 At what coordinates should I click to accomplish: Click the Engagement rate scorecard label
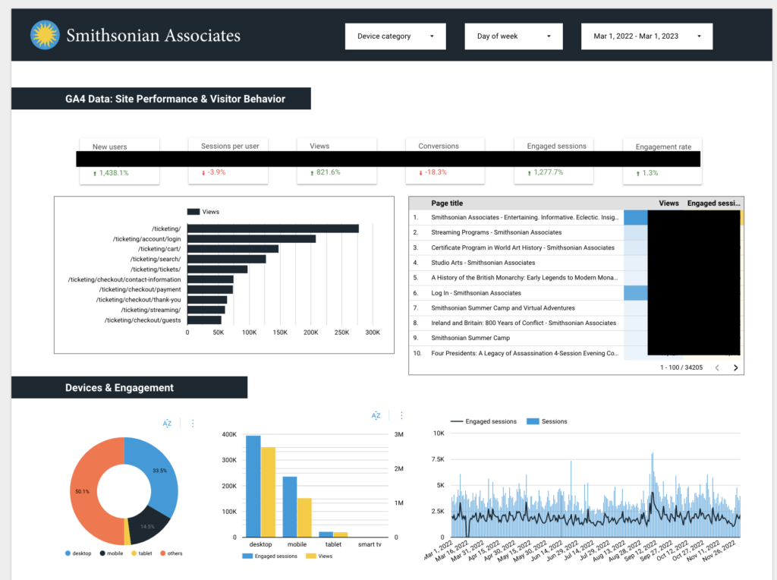pos(663,147)
